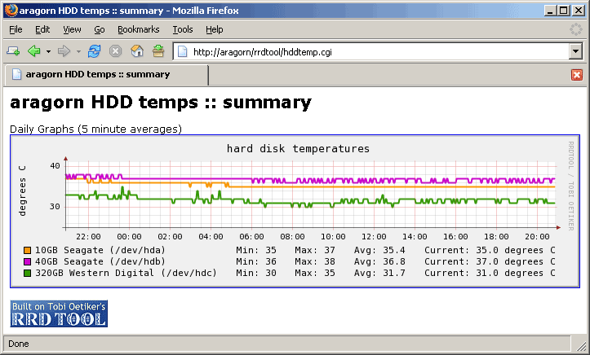The height and width of the screenshot is (355, 590).
Task: Open the forward history dropdown arrow
Action: pos(78,52)
